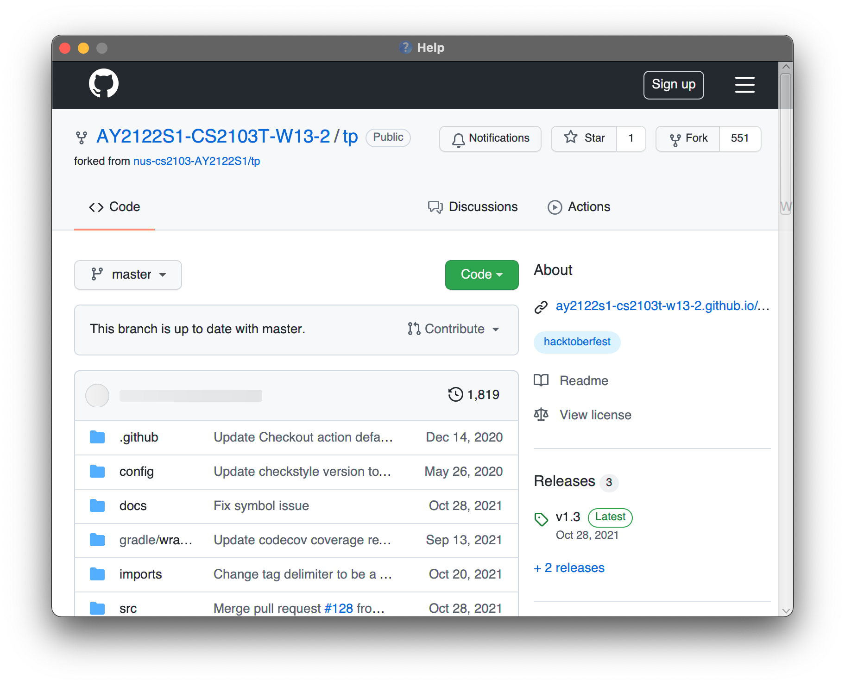Open GitHub home via Octocat logo
The height and width of the screenshot is (685, 845).
point(104,84)
